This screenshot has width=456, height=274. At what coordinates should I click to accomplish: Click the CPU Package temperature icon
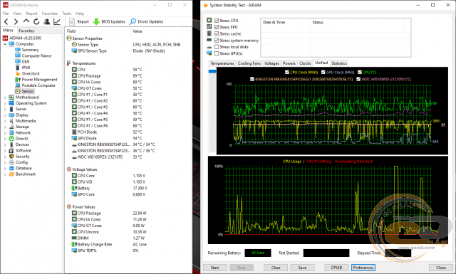point(74,76)
